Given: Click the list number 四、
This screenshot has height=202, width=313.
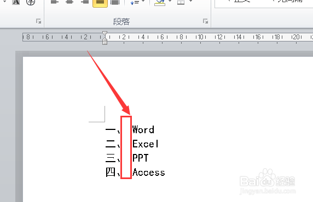Looking at the screenshot, I should [x=113, y=173].
